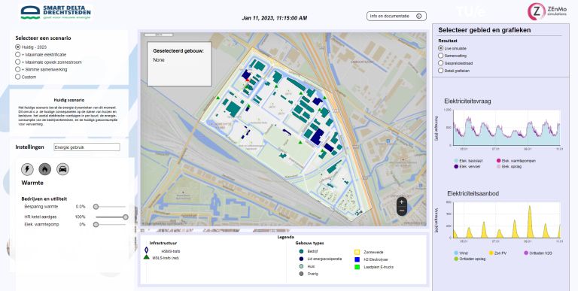Click the Huidig scenario description heading
578x291 pixels.
pyautogui.click(x=69, y=100)
